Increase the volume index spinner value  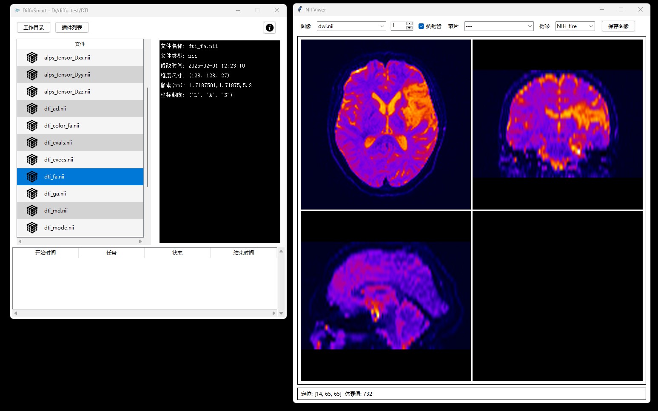pos(409,24)
